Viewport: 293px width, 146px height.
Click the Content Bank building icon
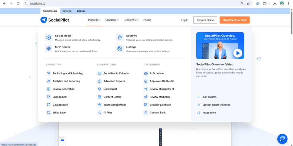tap(146, 113)
